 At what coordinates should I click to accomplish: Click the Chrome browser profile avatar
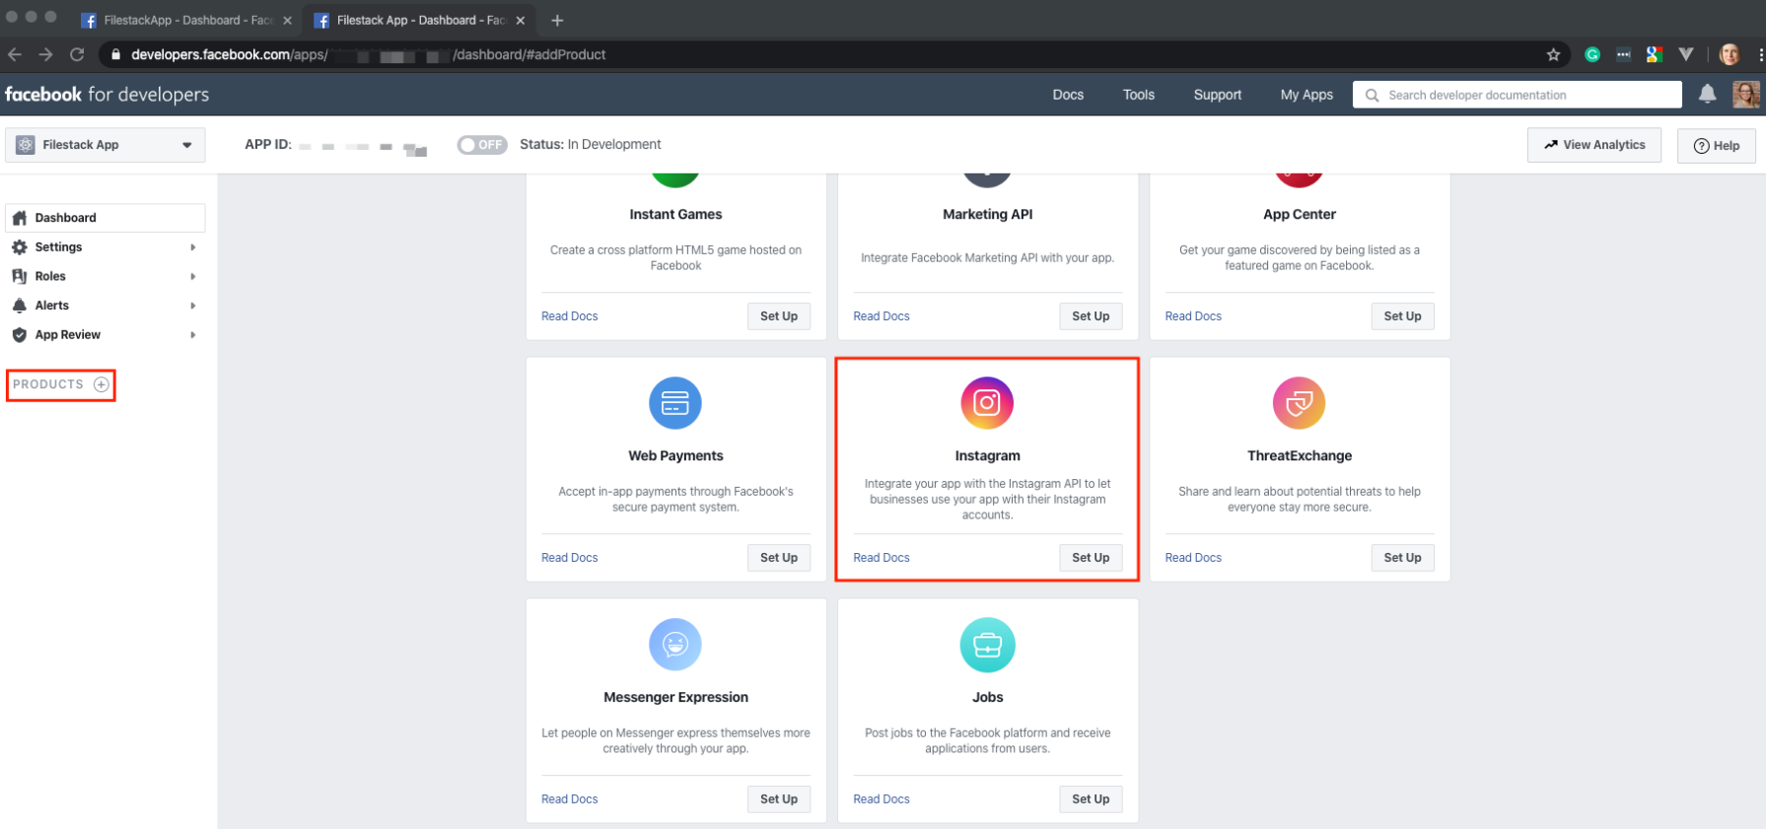1729,54
